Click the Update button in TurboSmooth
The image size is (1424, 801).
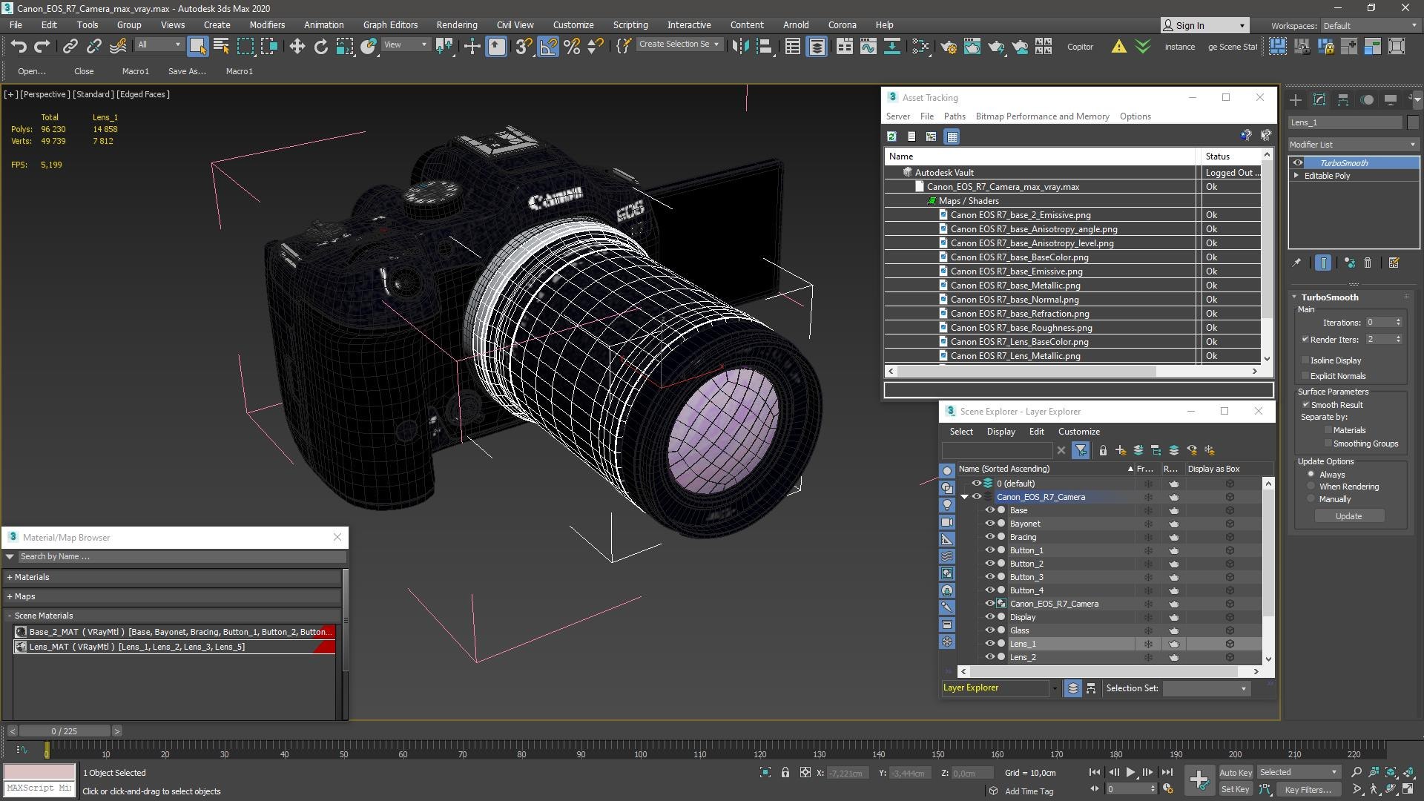click(1349, 516)
